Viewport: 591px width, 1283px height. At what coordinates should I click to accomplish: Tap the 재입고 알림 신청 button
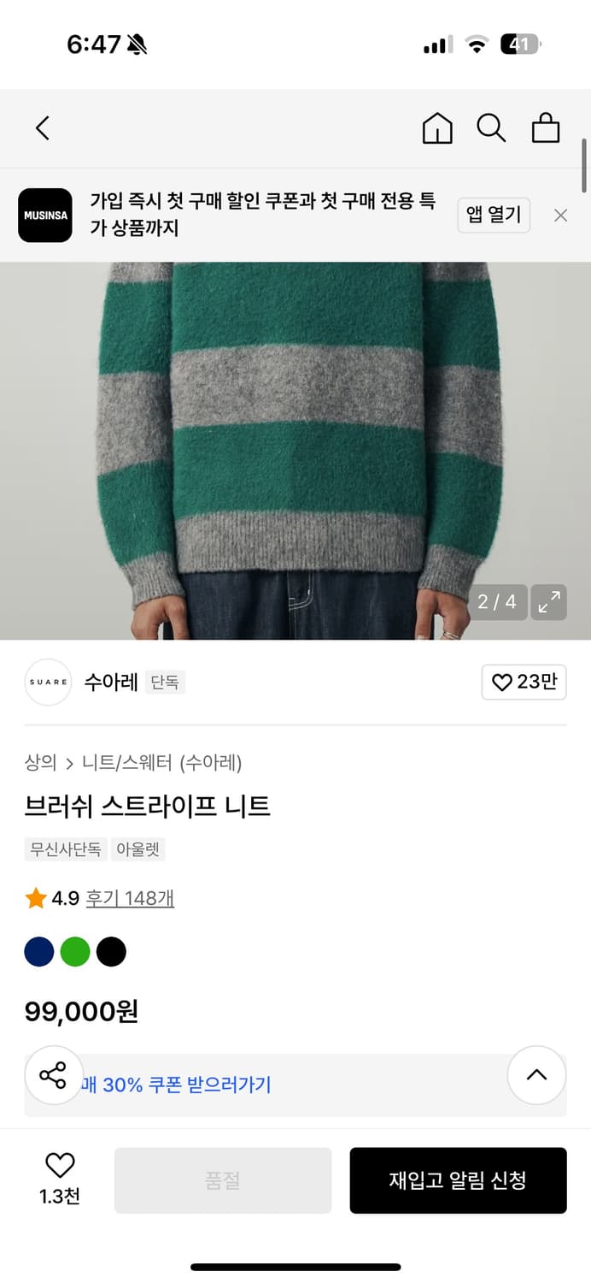coord(458,1180)
